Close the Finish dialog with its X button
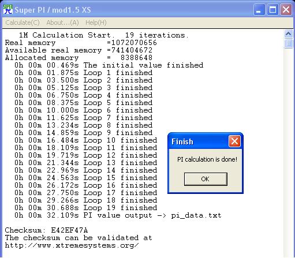The width and height of the screenshot is (295, 258). click(x=234, y=141)
